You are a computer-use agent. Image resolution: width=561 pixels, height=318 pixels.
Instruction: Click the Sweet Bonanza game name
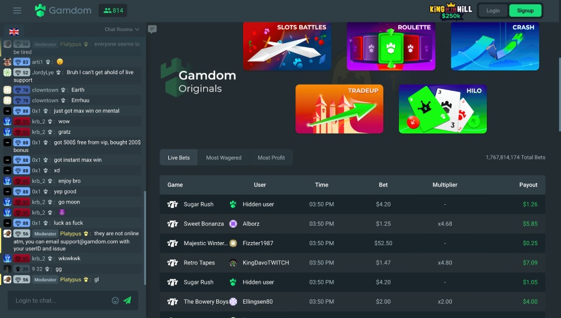(x=204, y=223)
